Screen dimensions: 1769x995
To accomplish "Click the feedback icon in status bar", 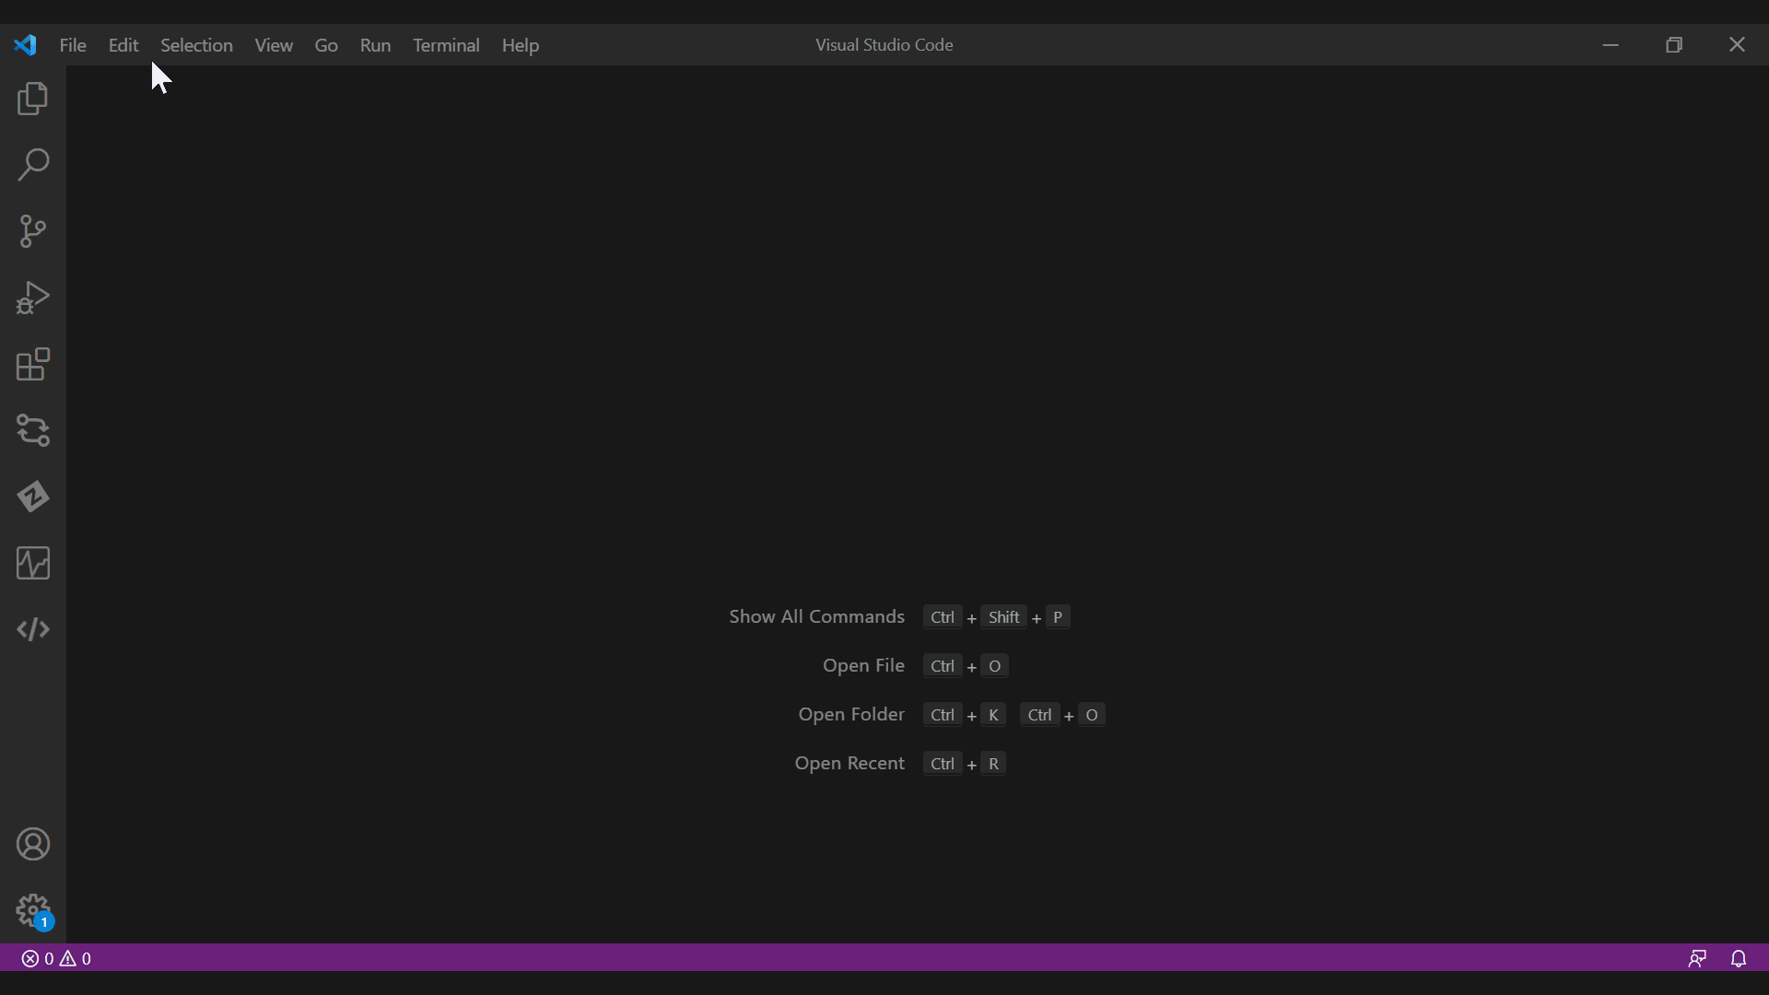I will [1697, 958].
